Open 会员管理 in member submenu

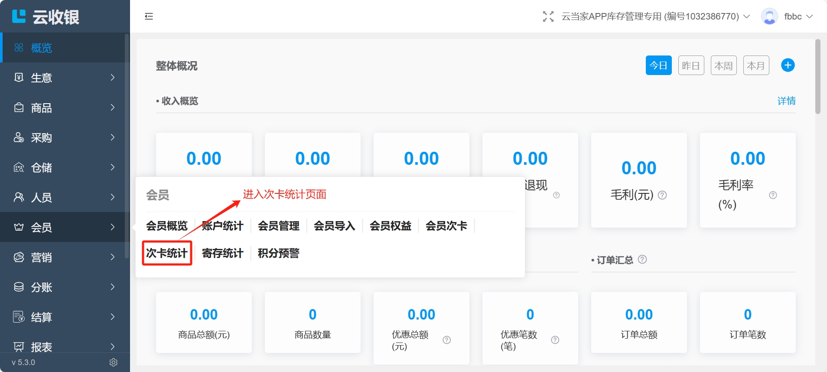(278, 226)
